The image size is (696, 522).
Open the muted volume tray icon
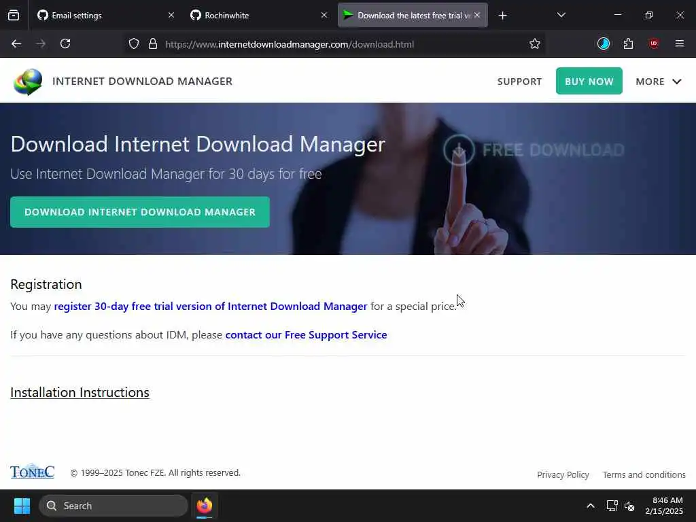629,506
